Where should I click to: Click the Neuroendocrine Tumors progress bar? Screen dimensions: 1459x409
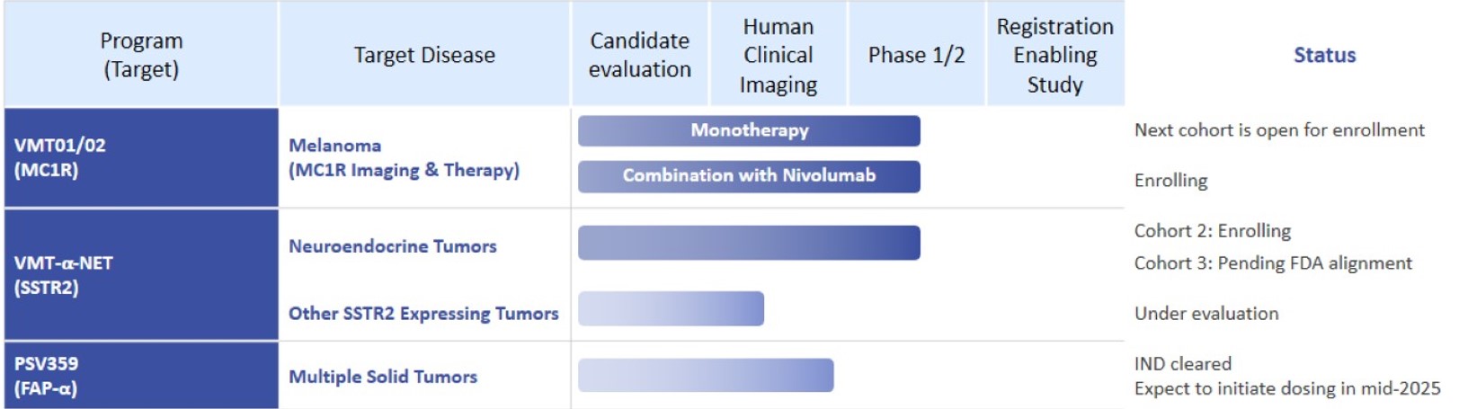click(749, 243)
